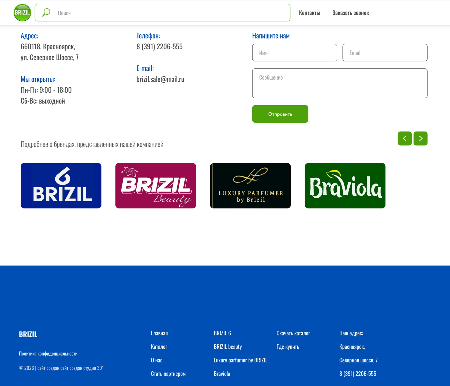Click the round green BRIZIL logo
This screenshot has width=450, height=386.
(x=22, y=13)
